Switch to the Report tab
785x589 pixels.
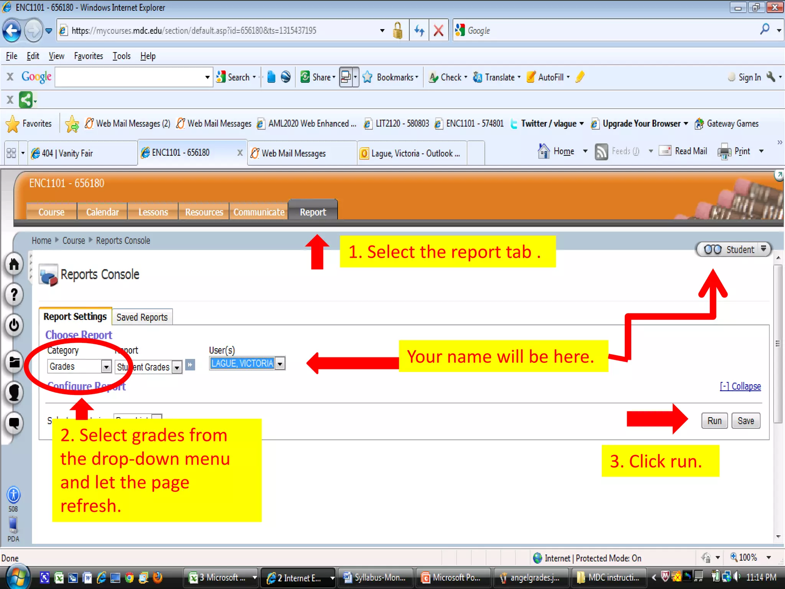pyautogui.click(x=313, y=212)
